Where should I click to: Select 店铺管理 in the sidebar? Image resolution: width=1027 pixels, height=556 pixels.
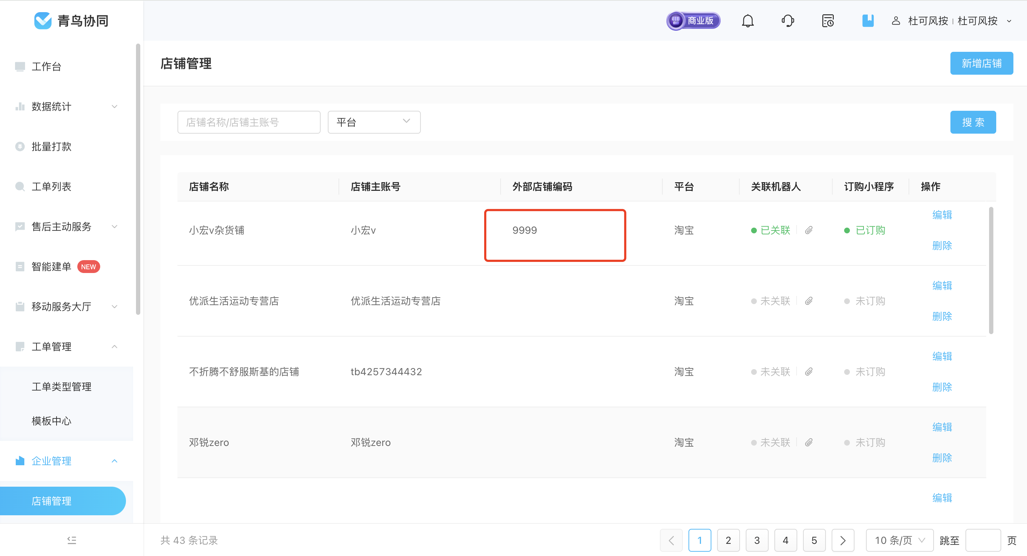[x=63, y=501]
